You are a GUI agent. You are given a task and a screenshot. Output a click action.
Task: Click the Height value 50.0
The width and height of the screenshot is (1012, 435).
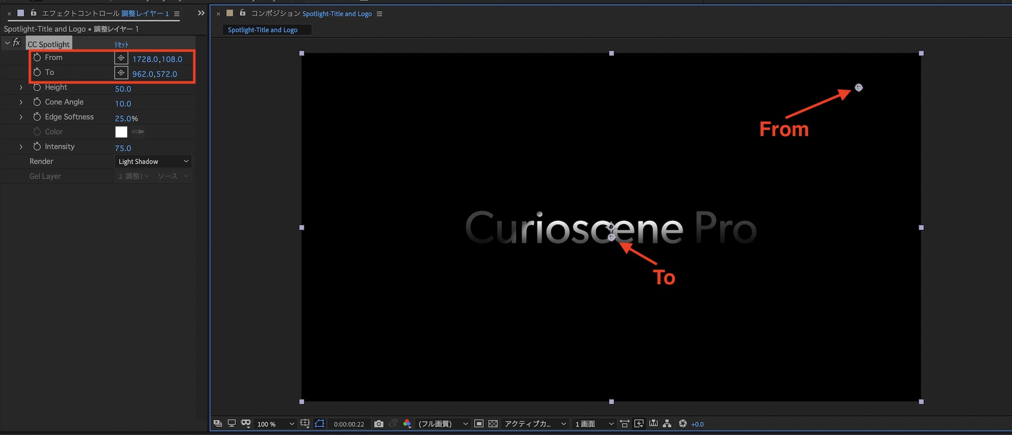(x=123, y=89)
